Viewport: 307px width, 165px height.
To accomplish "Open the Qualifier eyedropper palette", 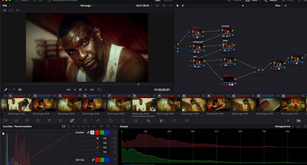I will point(97,120).
